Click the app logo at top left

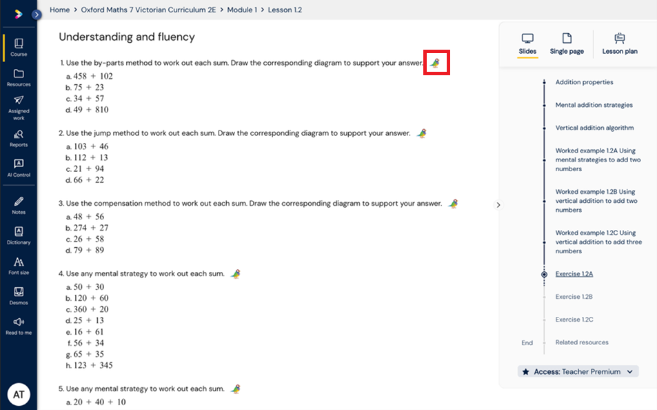[x=19, y=14]
